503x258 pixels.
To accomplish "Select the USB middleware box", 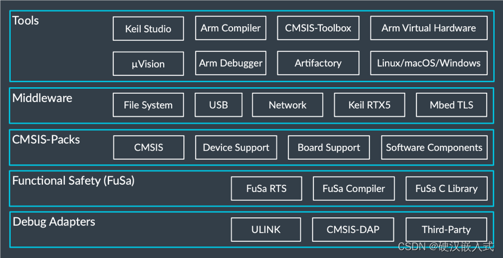I will tap(219, 105).
